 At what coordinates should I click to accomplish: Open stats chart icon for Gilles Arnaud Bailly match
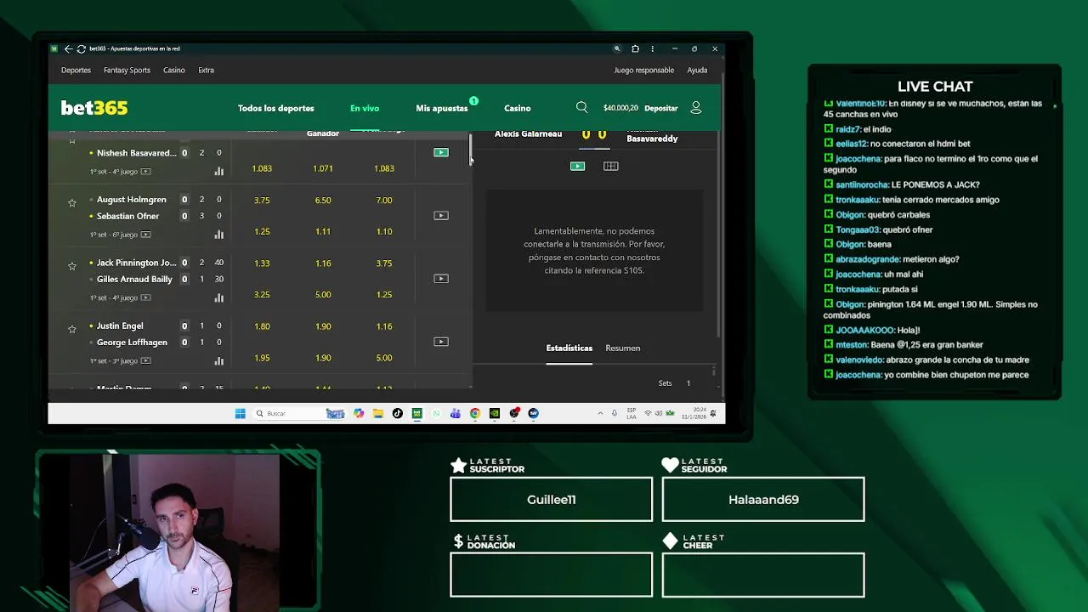coord(218,297)
